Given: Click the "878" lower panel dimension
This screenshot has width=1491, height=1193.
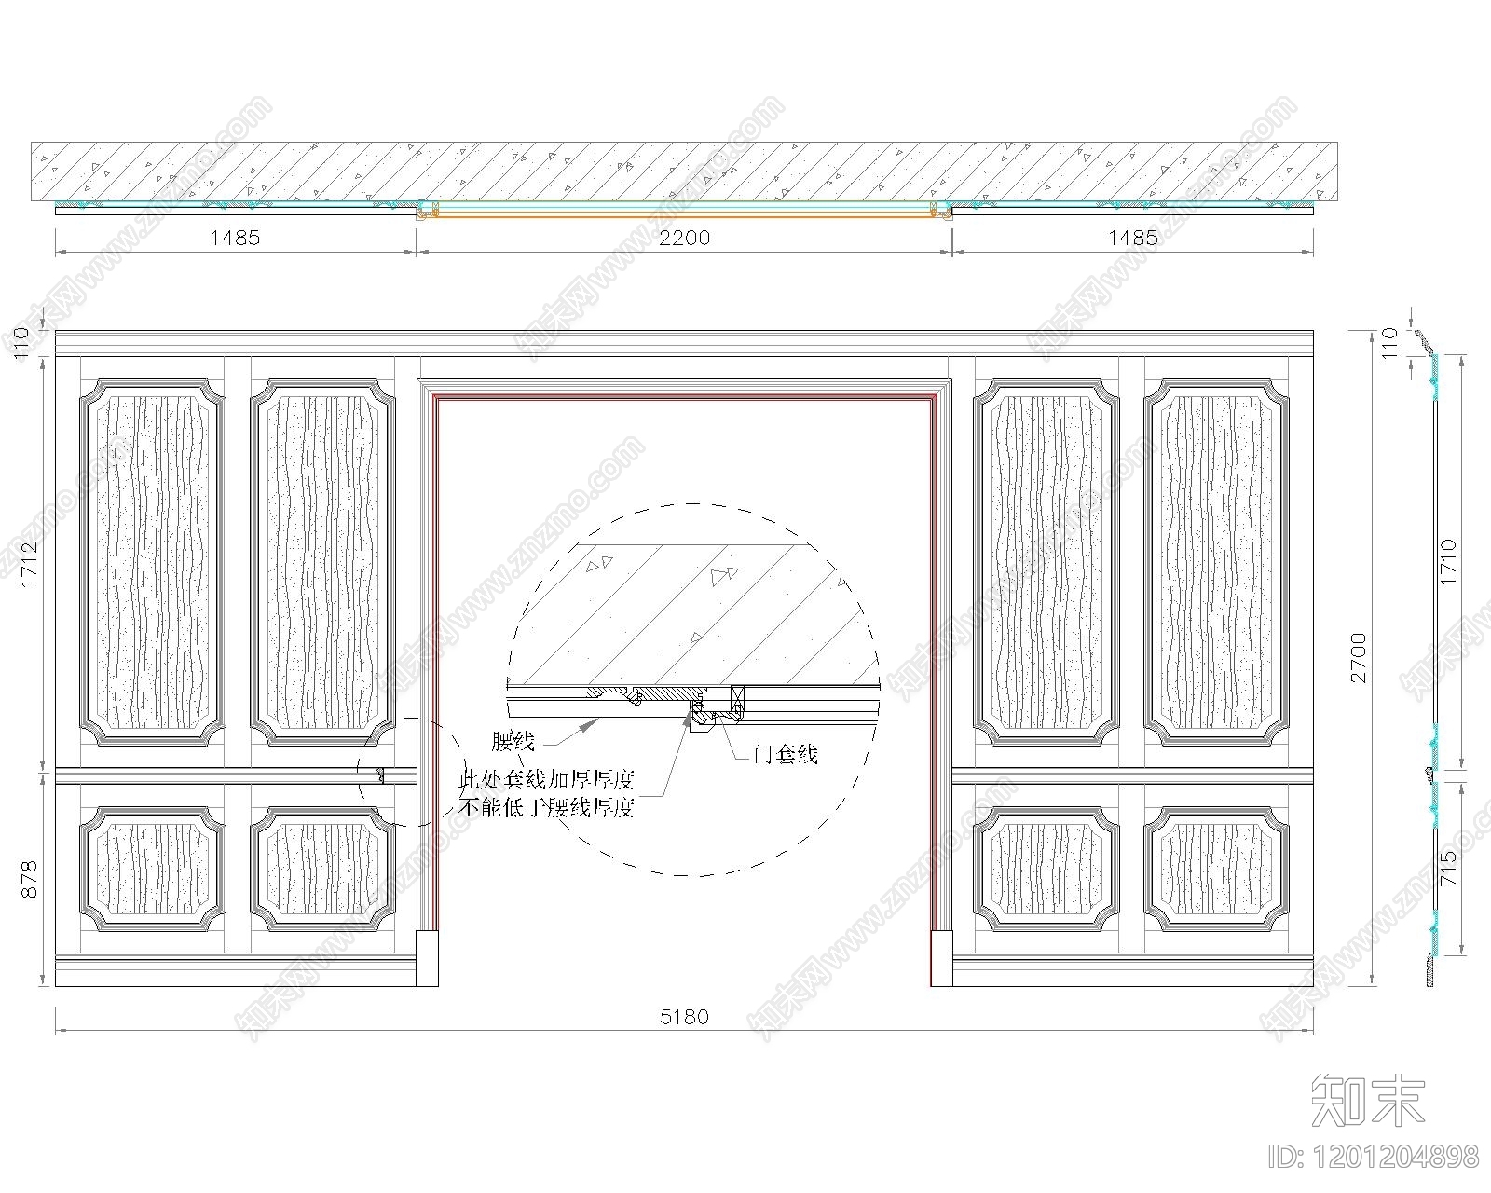Looking at the screenshot, I should 29,879.
